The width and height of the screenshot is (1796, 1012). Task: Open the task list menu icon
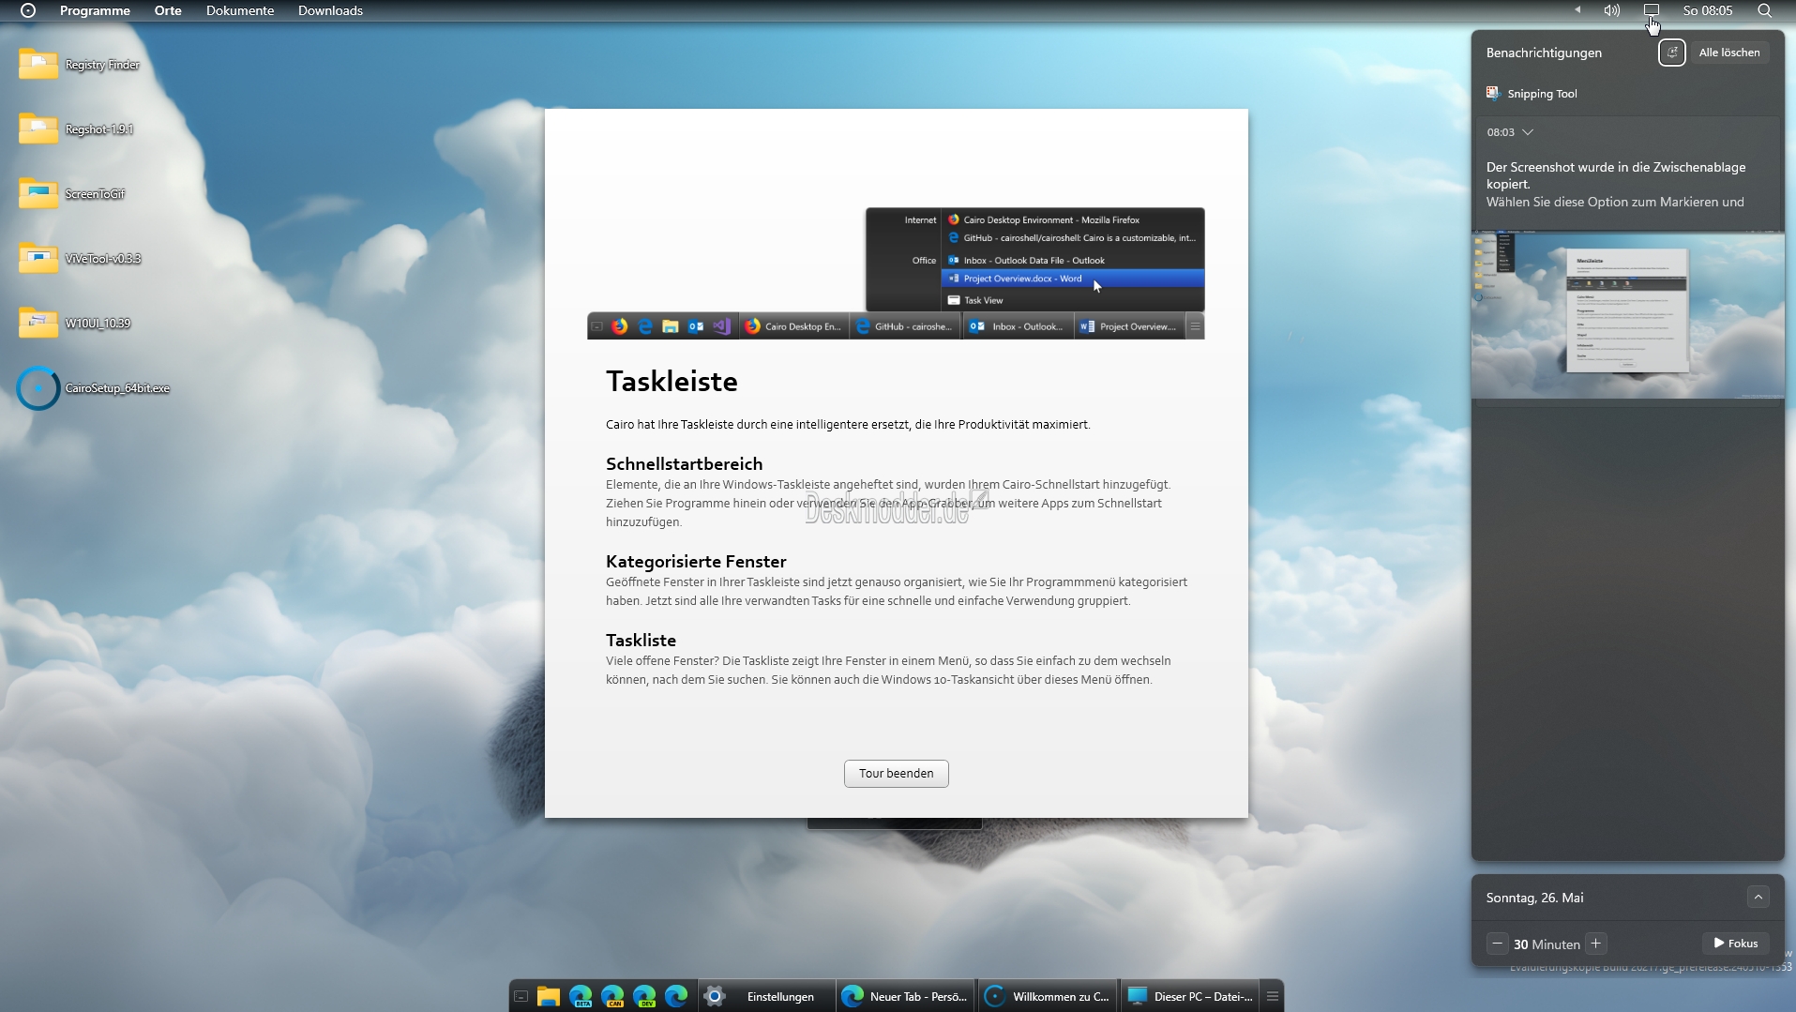(x=1273, y=996)
